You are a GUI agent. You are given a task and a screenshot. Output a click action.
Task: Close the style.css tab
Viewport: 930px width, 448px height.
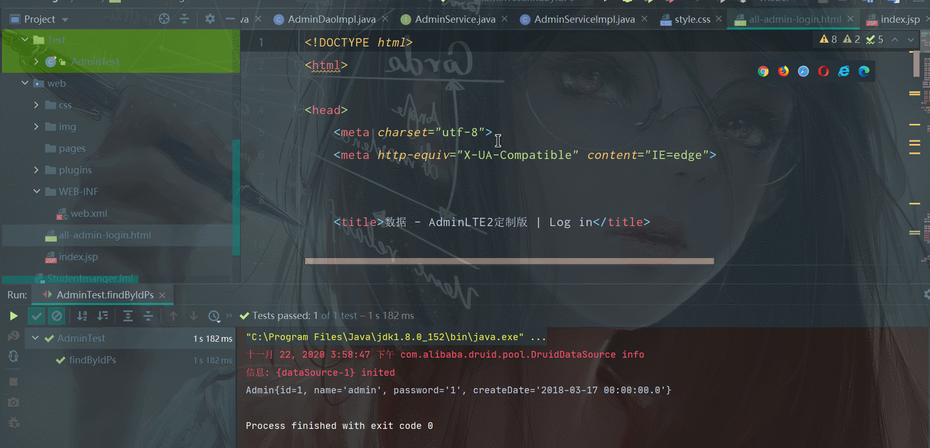pos(719,19)
